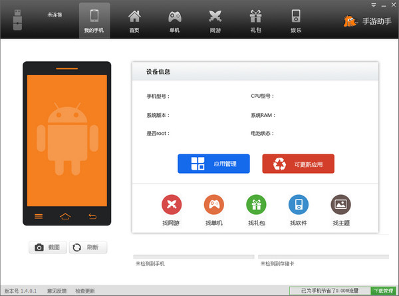The height and width of the screenshot is (296, 399).
Task: Click the 找主题 picture icon
Action: [340, 204]
